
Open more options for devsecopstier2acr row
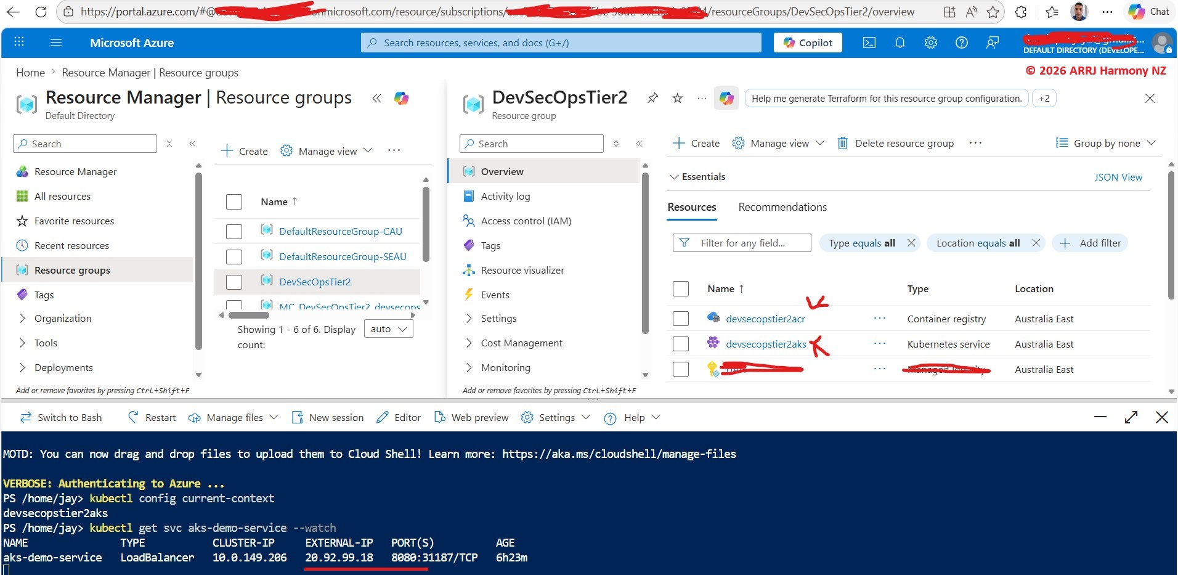[x=880, y=319]
